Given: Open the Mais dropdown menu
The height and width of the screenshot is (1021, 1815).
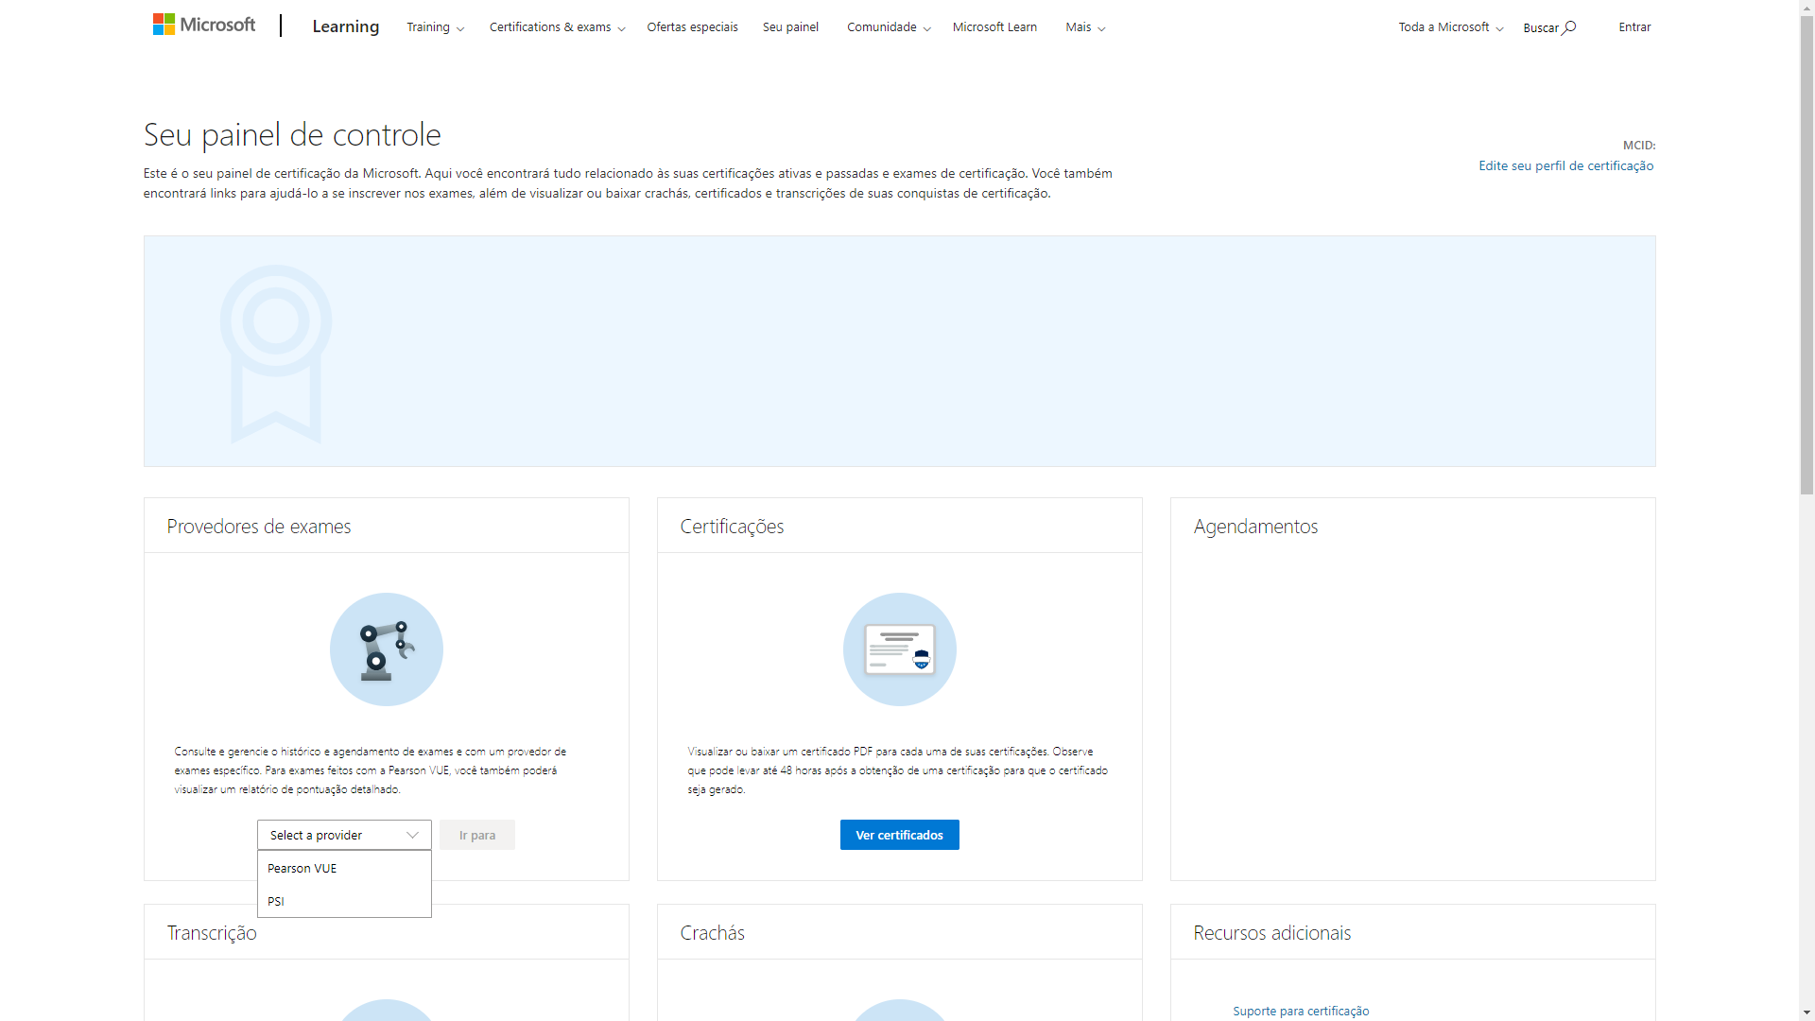Looking at the screenshot, I should (x=1085, y=27).
